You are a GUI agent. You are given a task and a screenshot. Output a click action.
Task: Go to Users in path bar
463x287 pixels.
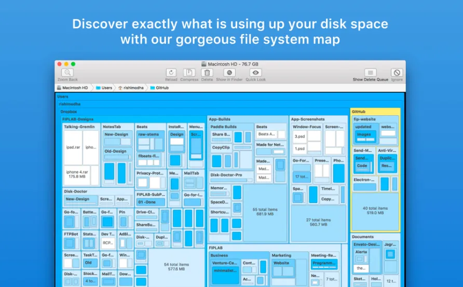pos(104,88)
